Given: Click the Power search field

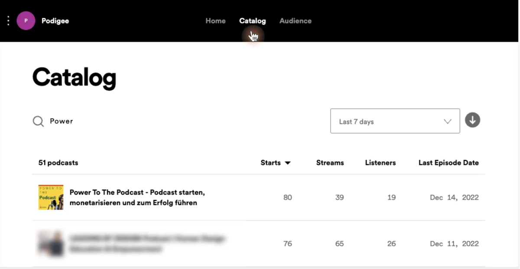Looking at the screenshot, I should click(62, 121).
